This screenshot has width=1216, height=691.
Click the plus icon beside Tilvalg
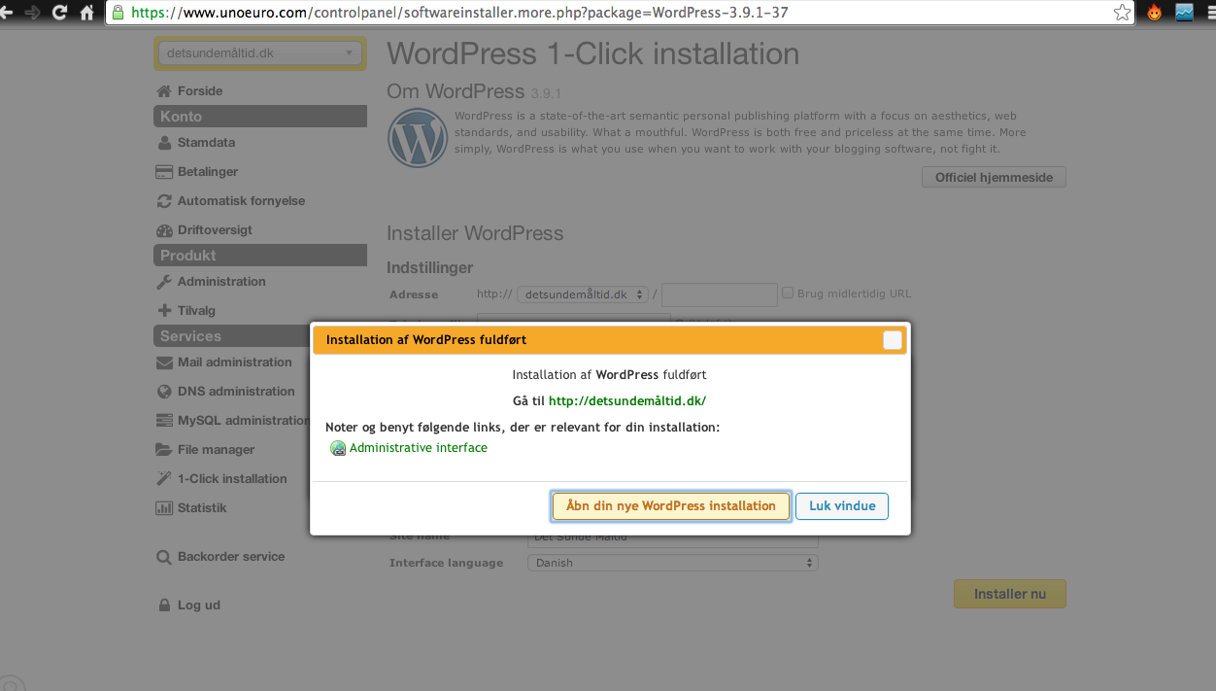tap(164, 311)
